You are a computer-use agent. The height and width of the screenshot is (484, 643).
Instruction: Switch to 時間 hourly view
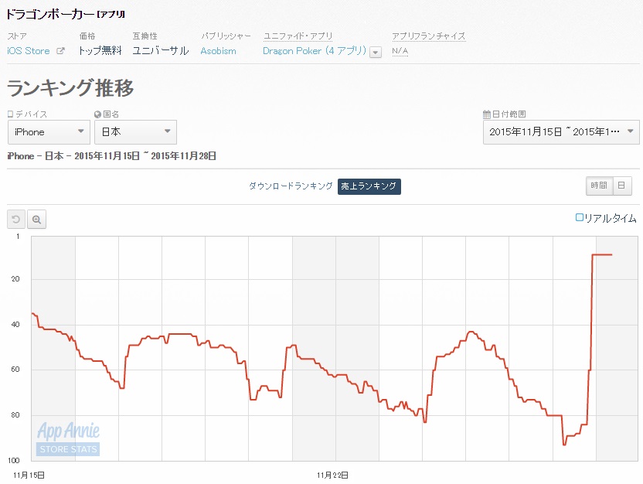point(599,186)
